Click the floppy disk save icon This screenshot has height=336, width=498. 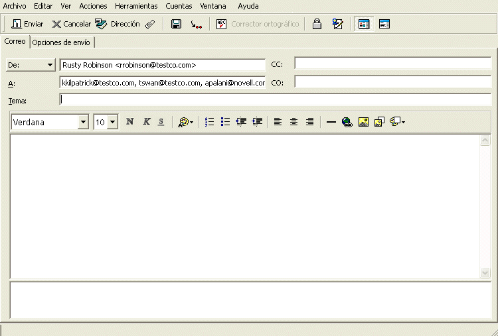[x=176, y=24]
